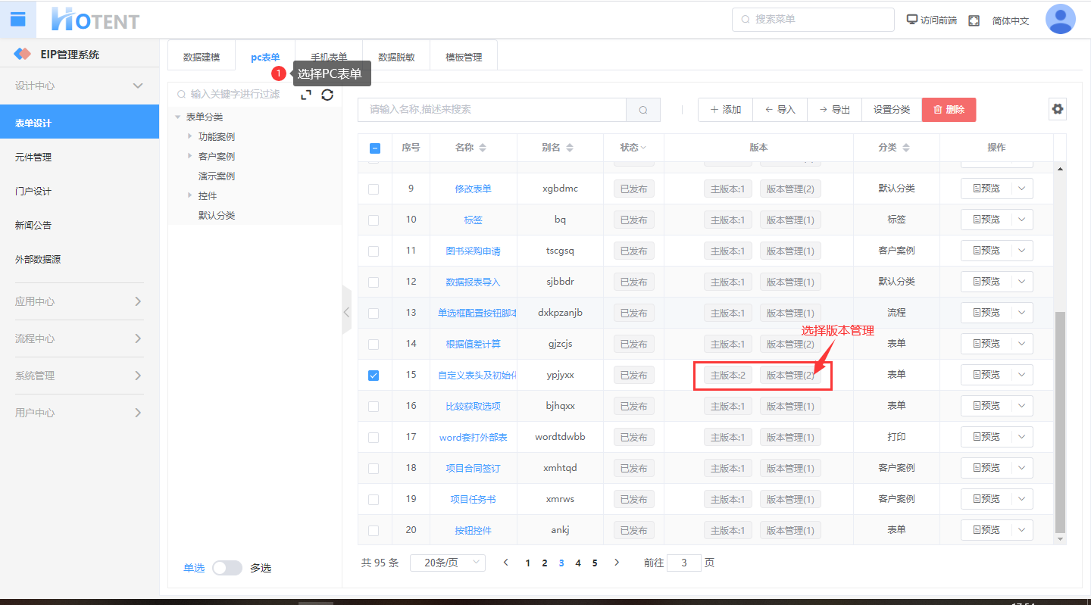Uncheck the row 15 checkbox
This screenshot has width=1091, height=605.
click(x=374, y=376)
